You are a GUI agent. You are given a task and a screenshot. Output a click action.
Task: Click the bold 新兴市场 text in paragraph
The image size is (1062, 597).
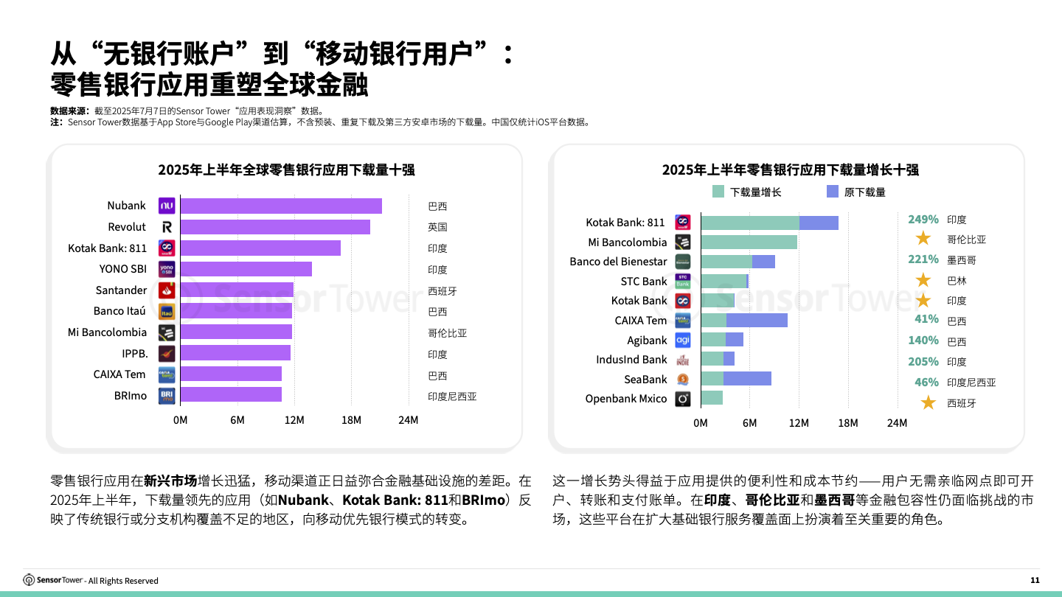pos(170,481)
